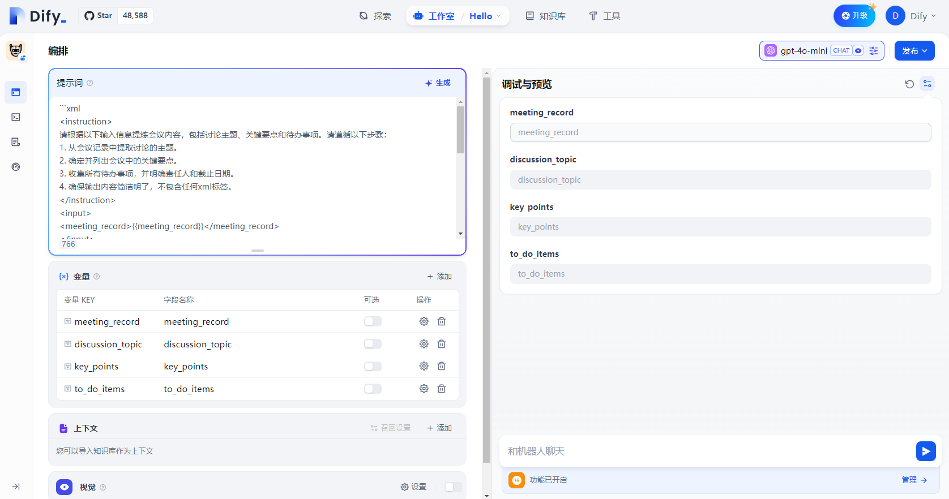The height and width of the screenshot is (499, 949).
Task: Grab the prompt editor resize handle
Action: click(x=258, y=250)
